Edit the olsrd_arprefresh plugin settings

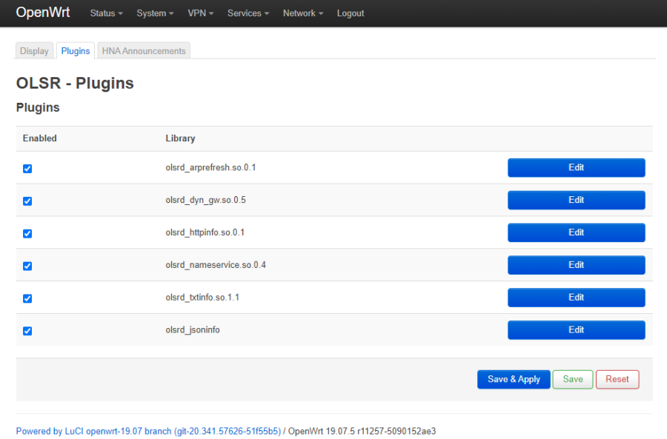(576, 167)
